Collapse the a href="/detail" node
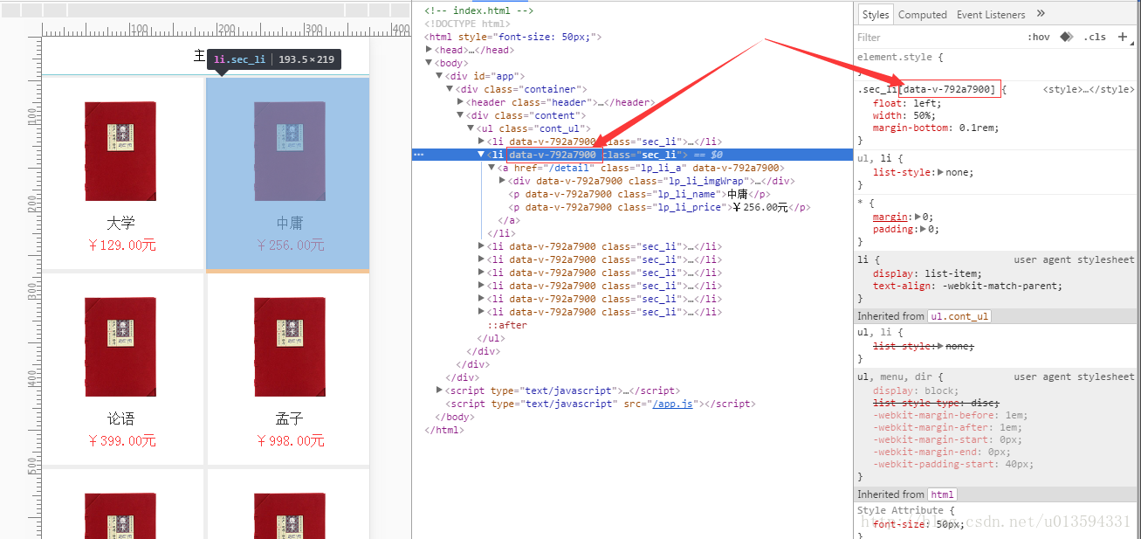Viewport: 1141px width, 539px height. point(491,168)
